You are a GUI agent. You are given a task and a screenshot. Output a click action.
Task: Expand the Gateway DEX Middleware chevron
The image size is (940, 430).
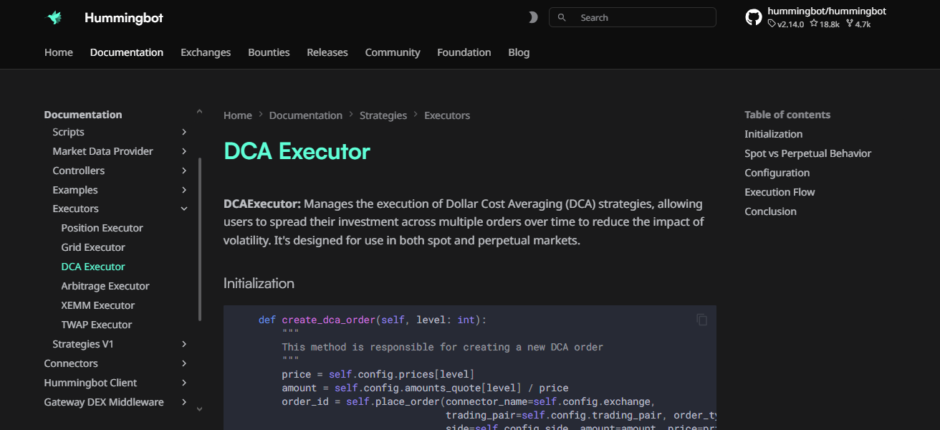click(184, 402)
